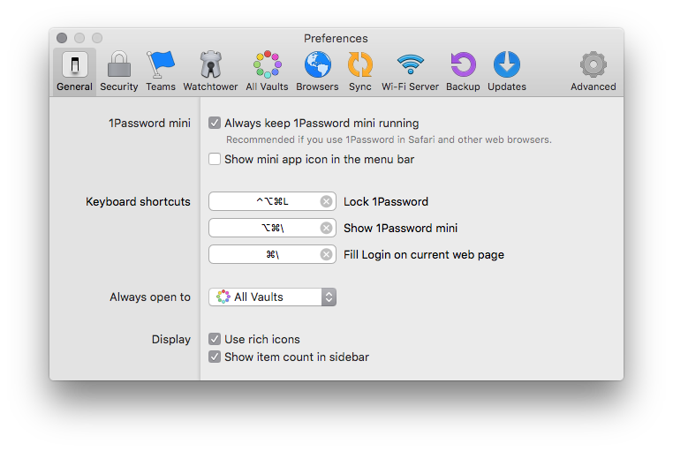Clear the Show 1Password mini shortcut
The width and height of the screenshot is (673, 451).
click(x=326, y=228)
